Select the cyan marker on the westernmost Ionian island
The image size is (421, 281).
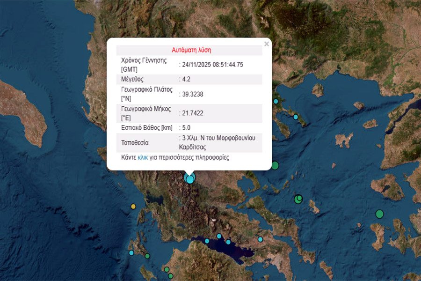point(131,253)
